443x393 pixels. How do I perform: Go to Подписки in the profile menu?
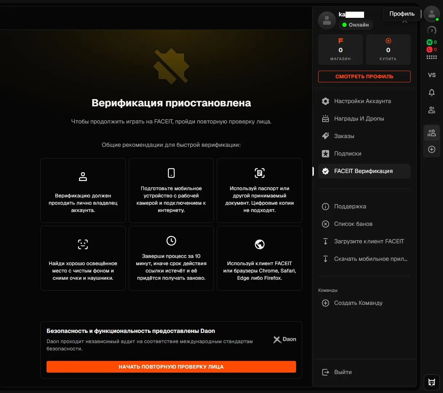click(364, 154)
